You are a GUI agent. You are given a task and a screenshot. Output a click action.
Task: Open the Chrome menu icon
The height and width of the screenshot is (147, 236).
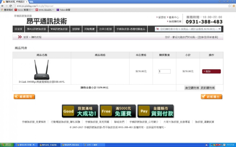point(234,6)
